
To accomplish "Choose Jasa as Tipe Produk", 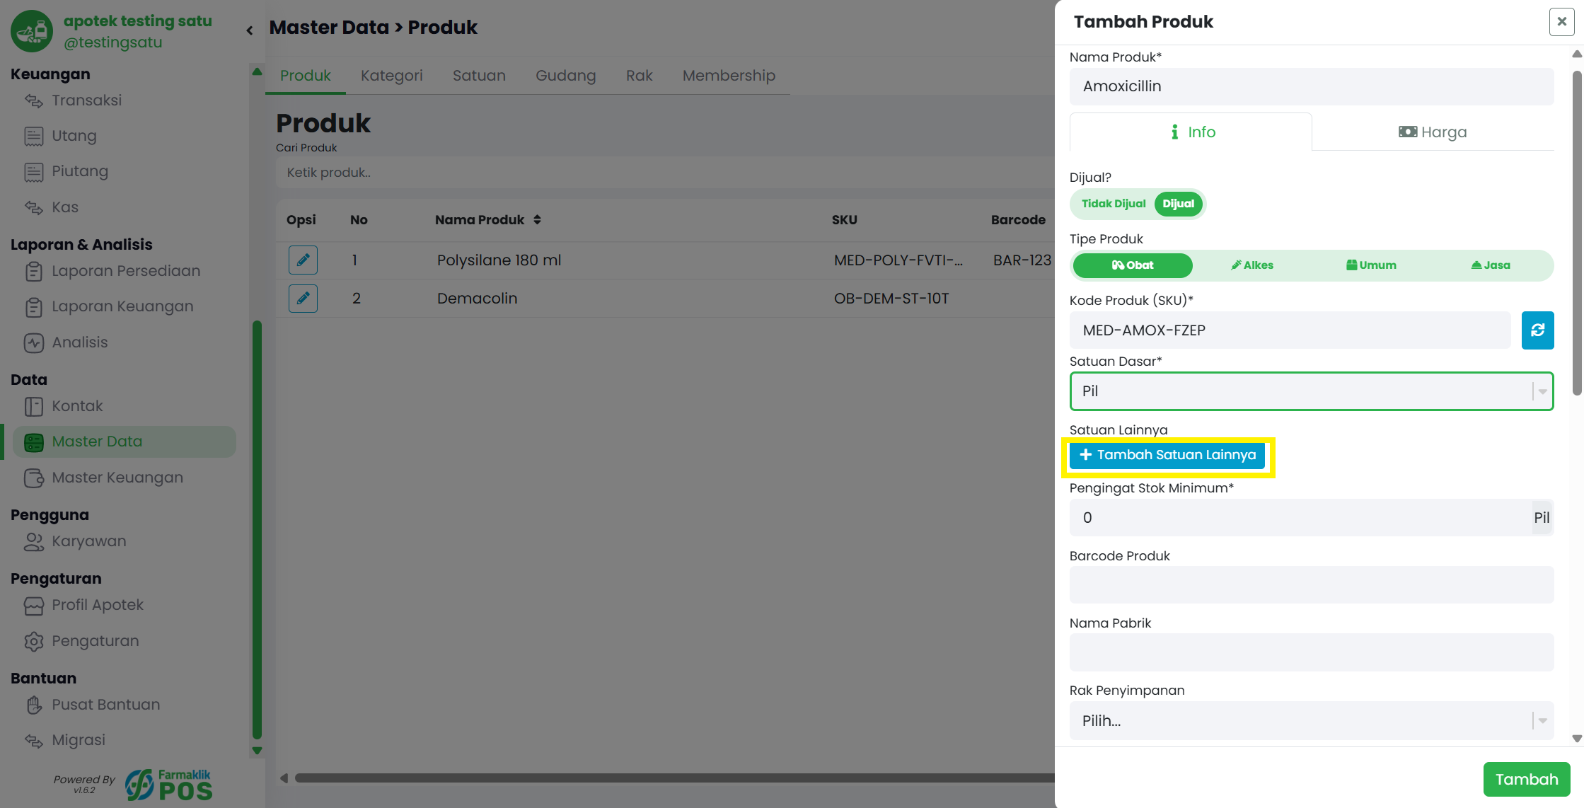I will (1490, 265).
